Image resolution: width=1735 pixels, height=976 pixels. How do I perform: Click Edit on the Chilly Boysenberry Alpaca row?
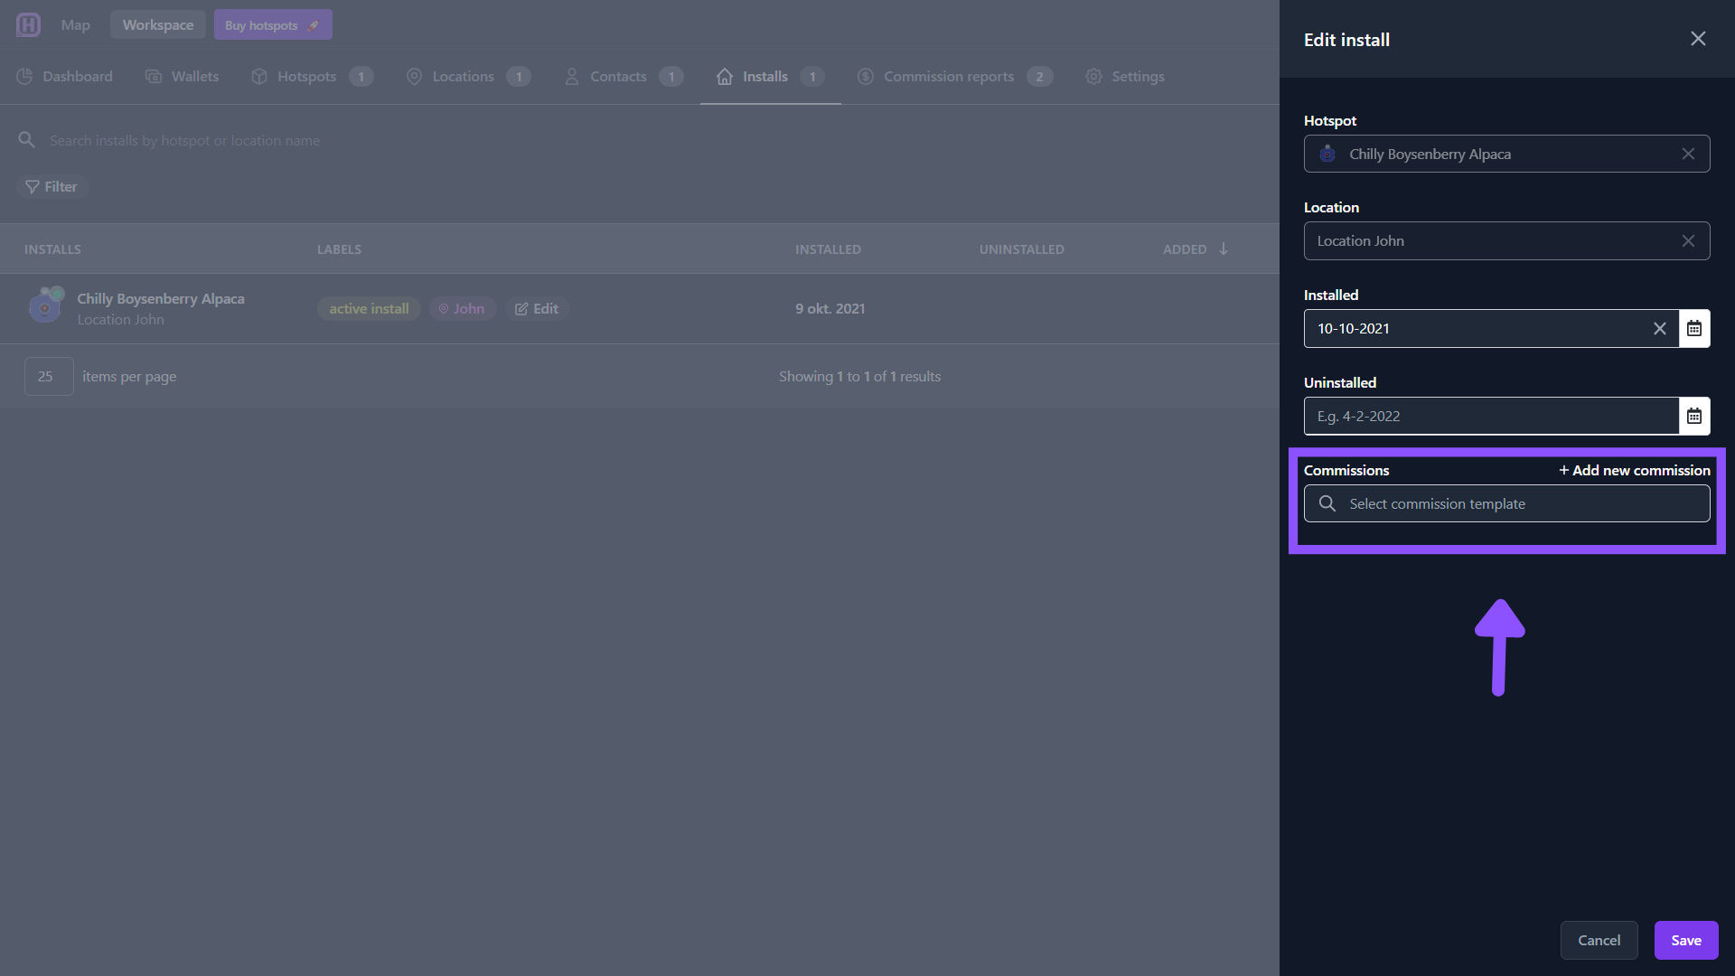coord(537,309)
